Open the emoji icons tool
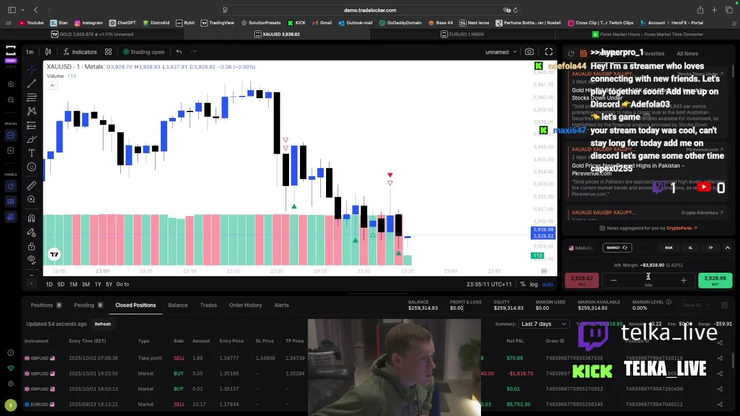Image resolution: width=740 pixels, height=416 pixels. click(x=31, y=167)
